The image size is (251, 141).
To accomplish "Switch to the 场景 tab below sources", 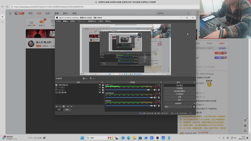I will pyautogui.click(x=67, y=110).
